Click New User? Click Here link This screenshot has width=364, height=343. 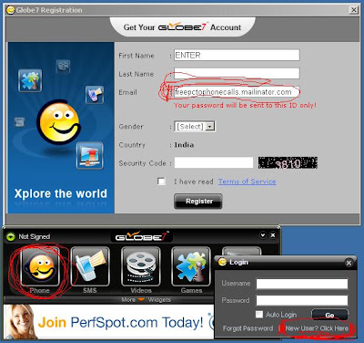pos(317,328)
